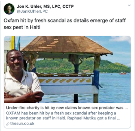Image resolution: width=135 pixels, height=131 pixels.
Task: Open the display name Jon K. Uhler
Action: click(x=29, y=6)
